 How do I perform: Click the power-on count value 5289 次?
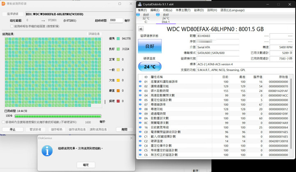coord(281,53)
